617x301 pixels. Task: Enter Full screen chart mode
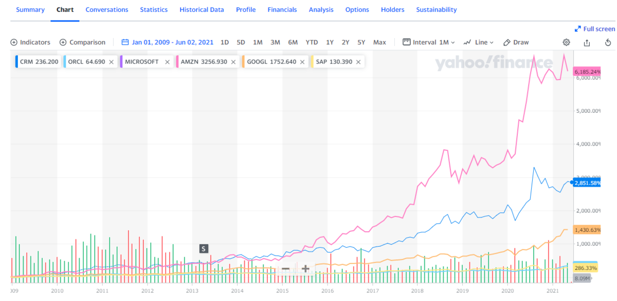[594, 29]
